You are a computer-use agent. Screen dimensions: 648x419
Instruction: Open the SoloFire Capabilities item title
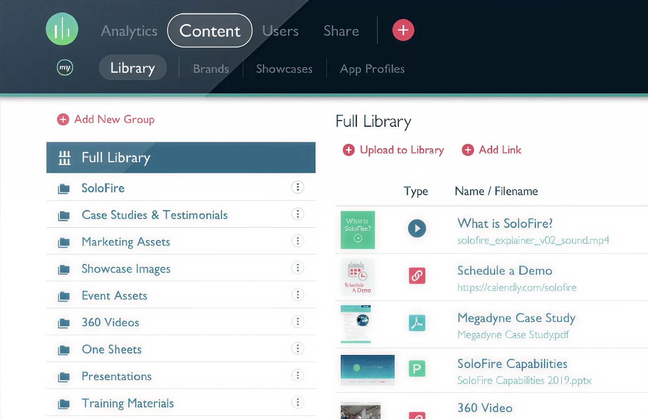click(512, 364)
